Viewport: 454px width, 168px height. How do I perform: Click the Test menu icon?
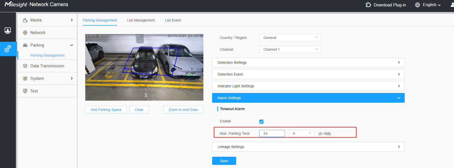25,91
